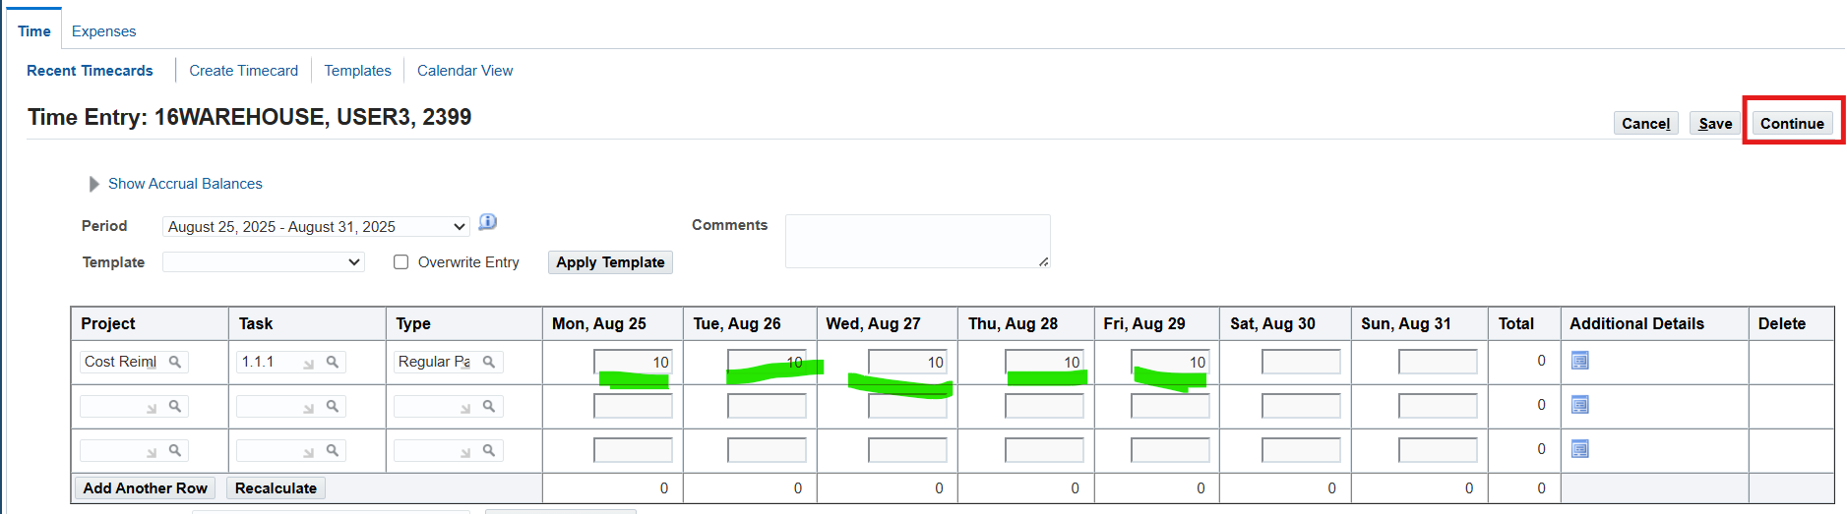Open Project search in first row

(175, 362)
